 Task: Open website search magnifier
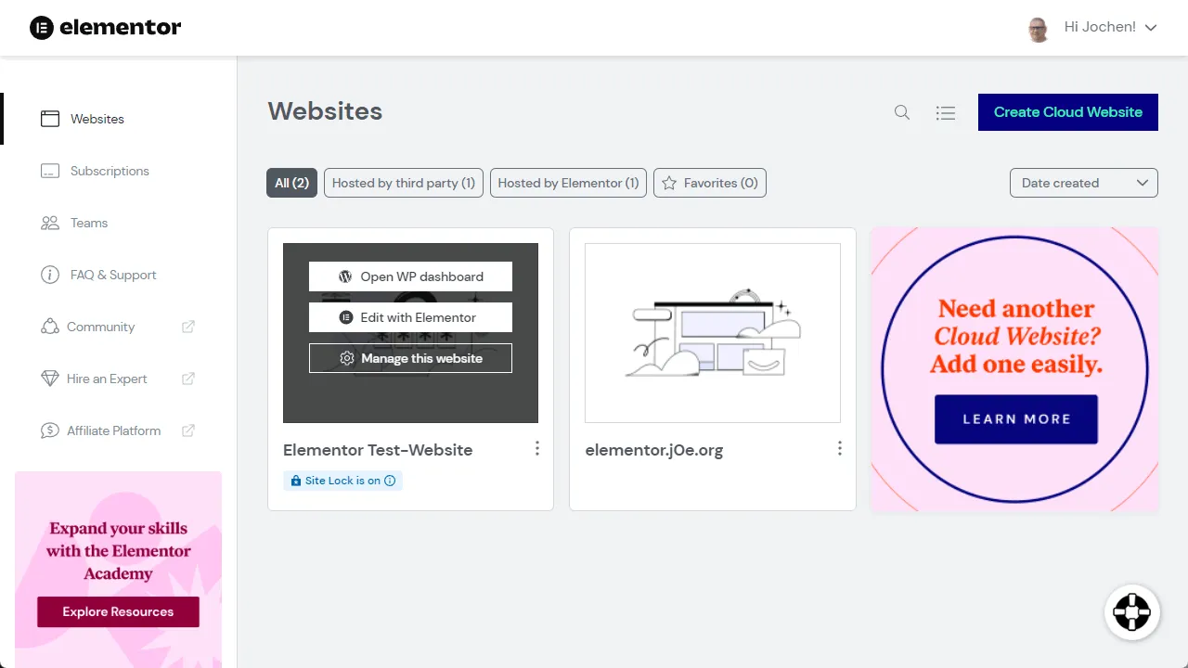[902, 112]
